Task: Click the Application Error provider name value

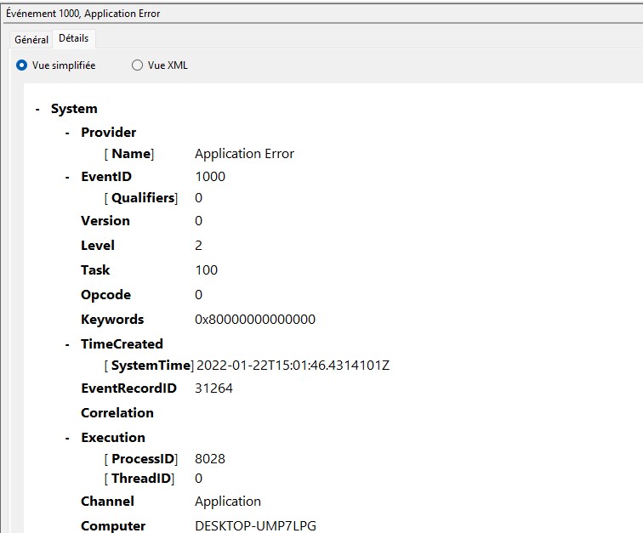Action: [x=244, y=154]
